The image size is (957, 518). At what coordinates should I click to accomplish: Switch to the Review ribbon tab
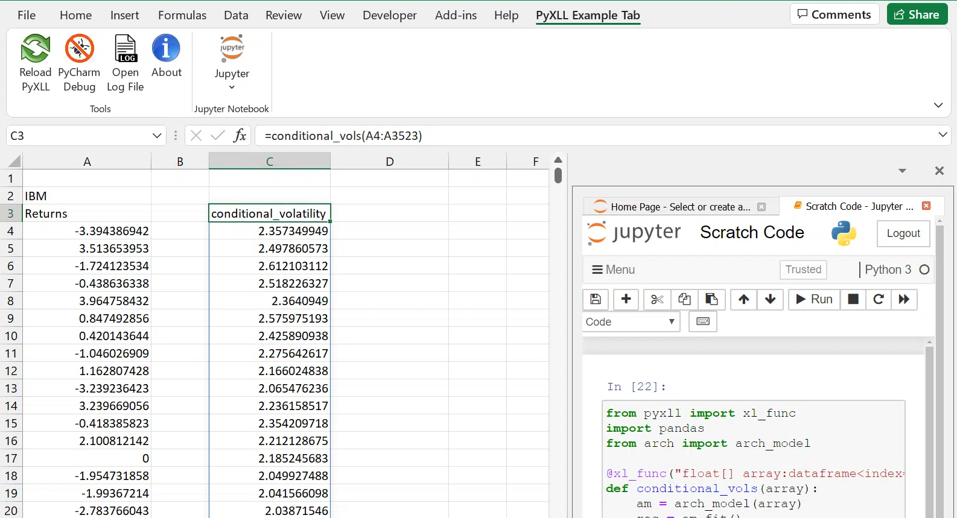(284, 15)
